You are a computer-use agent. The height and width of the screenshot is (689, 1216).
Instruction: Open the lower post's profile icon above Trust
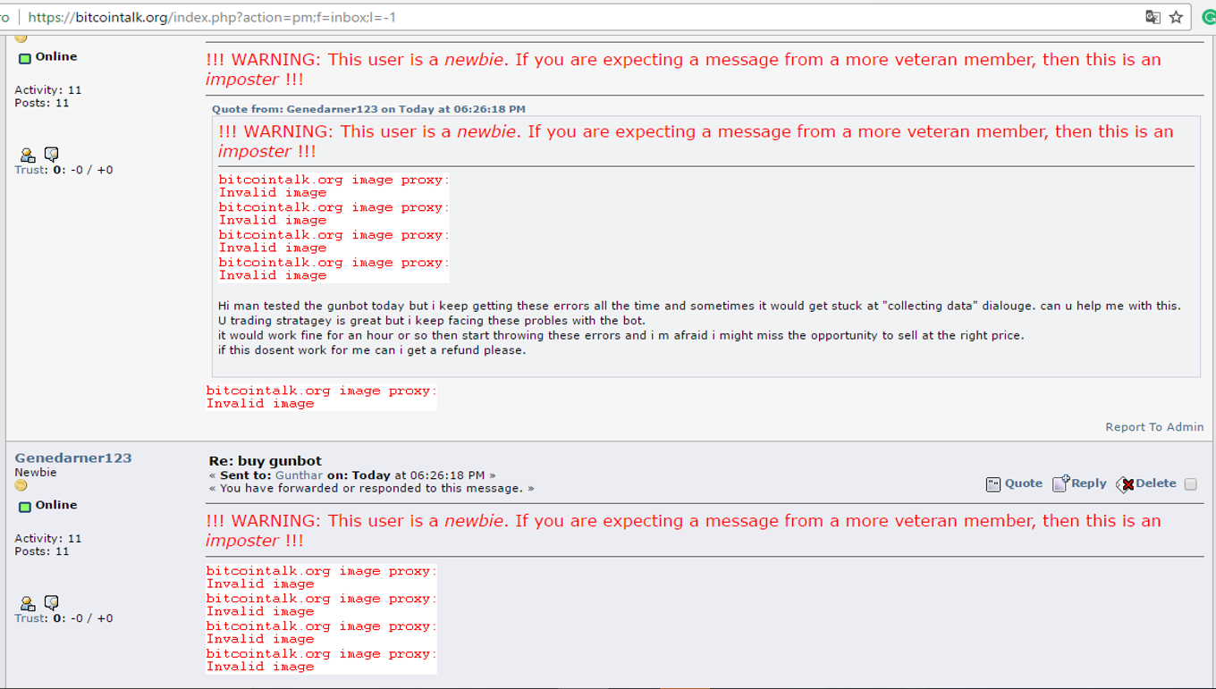pos(28,604)
